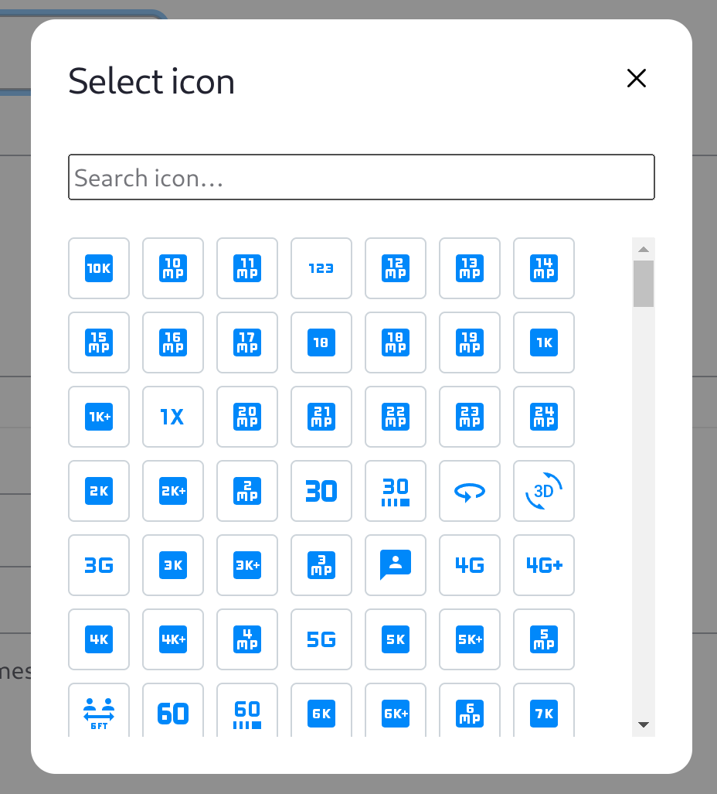This screenshot has height=794, width=717.
Task: Choose the 123 numbers icon
Action: point(321,268)
